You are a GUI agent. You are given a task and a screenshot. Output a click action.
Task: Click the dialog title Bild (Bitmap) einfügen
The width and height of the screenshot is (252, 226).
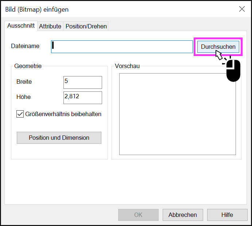(37, 9)
